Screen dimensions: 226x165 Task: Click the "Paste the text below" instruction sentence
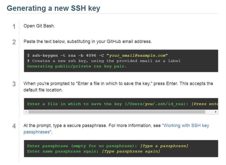pyautogui.click(x=88, y=42)
